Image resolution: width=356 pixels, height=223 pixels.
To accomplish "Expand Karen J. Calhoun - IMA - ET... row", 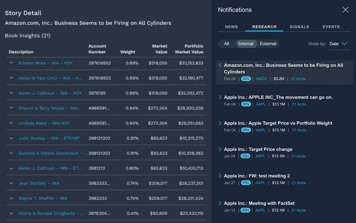I will click(11, 168).
